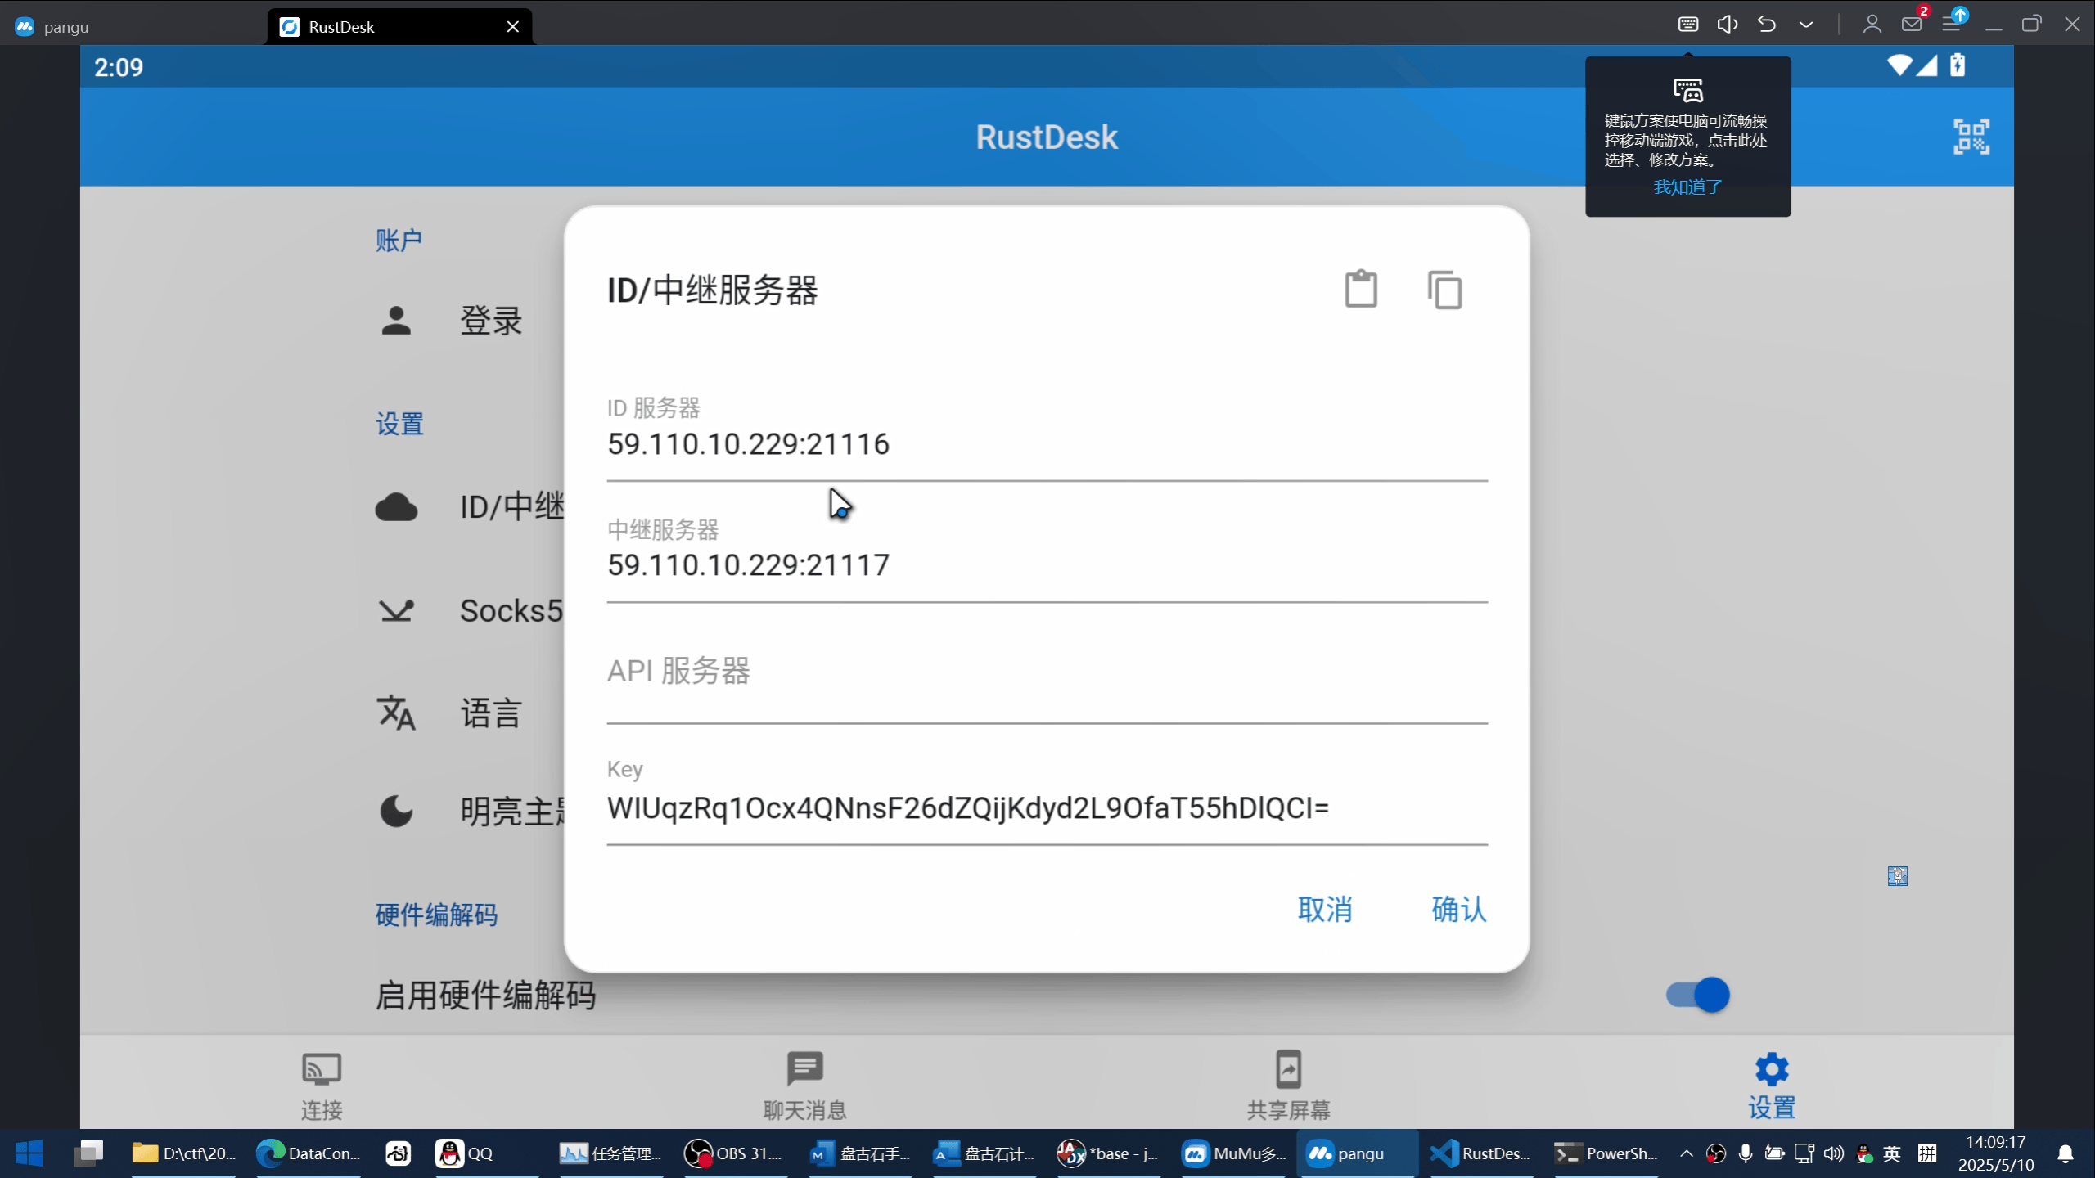Click the keyboard-mouse scheme icon in title bar

pyautogui.click(x=1687, y=25)
